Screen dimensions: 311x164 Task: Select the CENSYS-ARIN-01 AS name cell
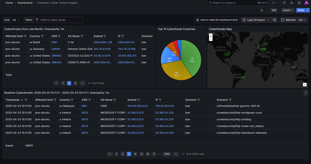[x=79, y=62]
